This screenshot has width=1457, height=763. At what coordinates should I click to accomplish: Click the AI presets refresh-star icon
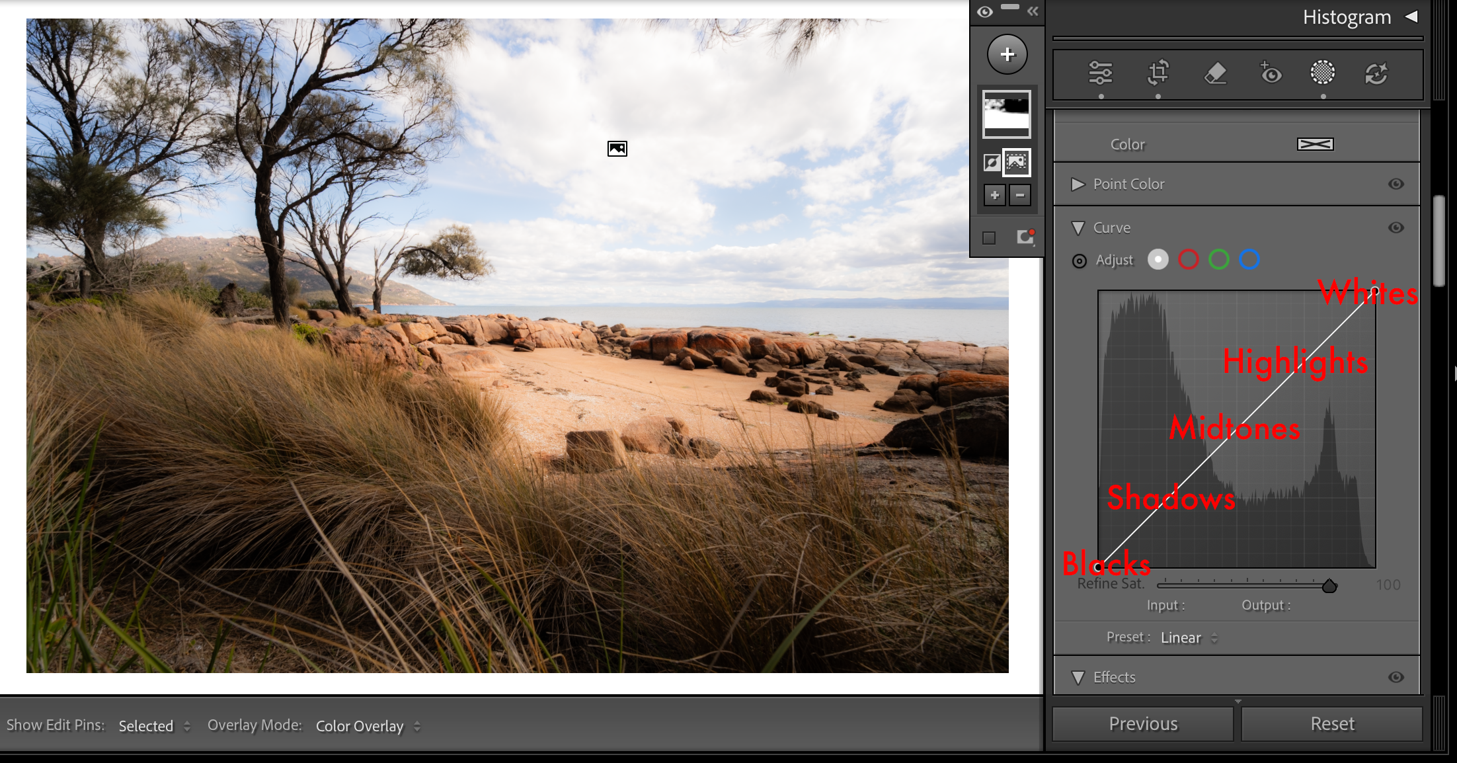point(1376,73)
